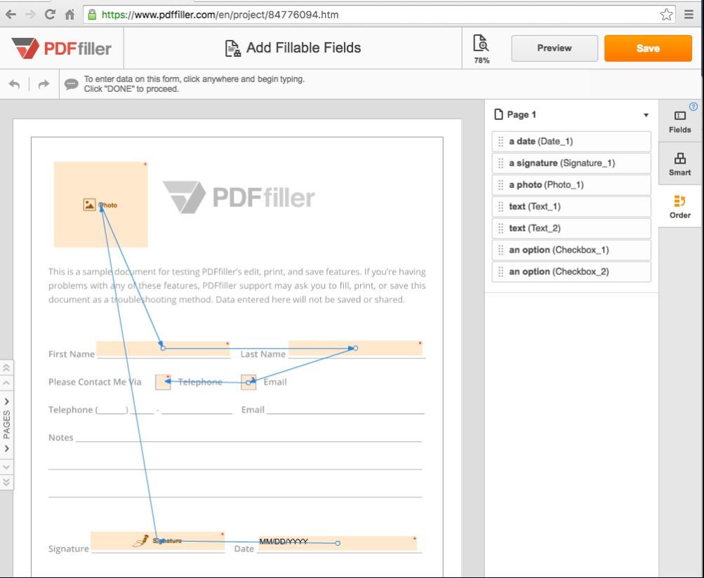The image size is (704, 578).
Task: Select the 'an option (Checkbox_2)' order item
Action: (x=571, y=272)
